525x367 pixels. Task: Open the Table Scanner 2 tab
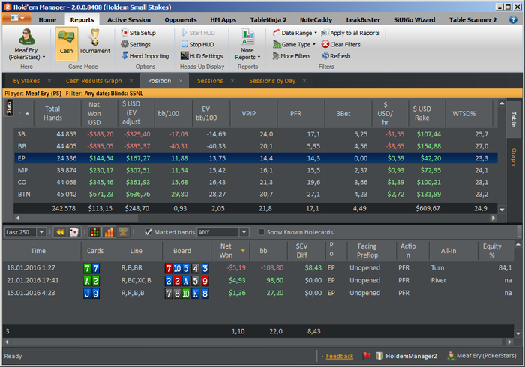(x=472, y=19)
